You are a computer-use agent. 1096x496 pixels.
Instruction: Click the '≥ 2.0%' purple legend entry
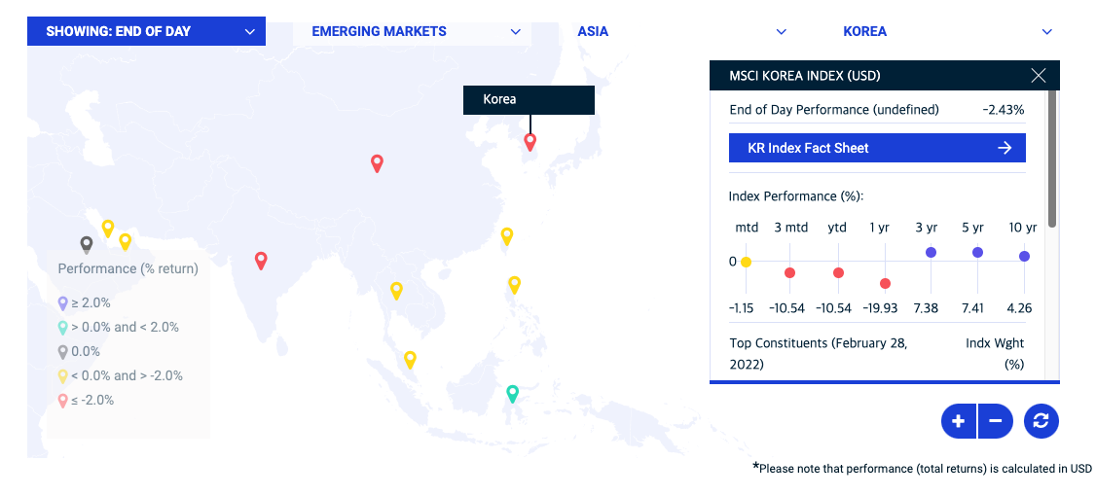85,303
